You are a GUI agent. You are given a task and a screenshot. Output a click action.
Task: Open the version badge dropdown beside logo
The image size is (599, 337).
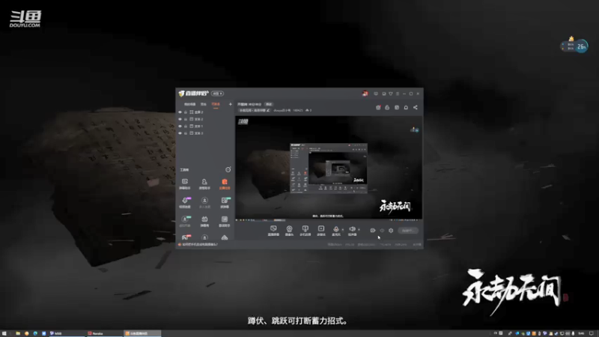tap(217, 94)
